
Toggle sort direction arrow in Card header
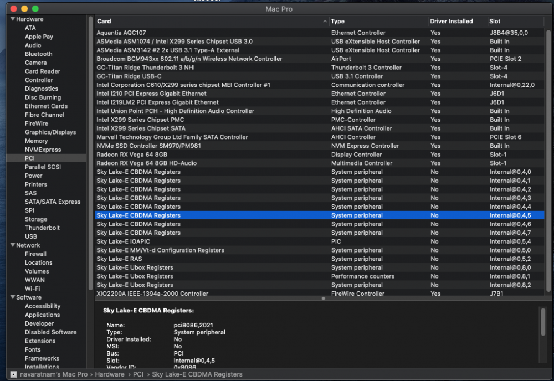(x=324, y=21)
